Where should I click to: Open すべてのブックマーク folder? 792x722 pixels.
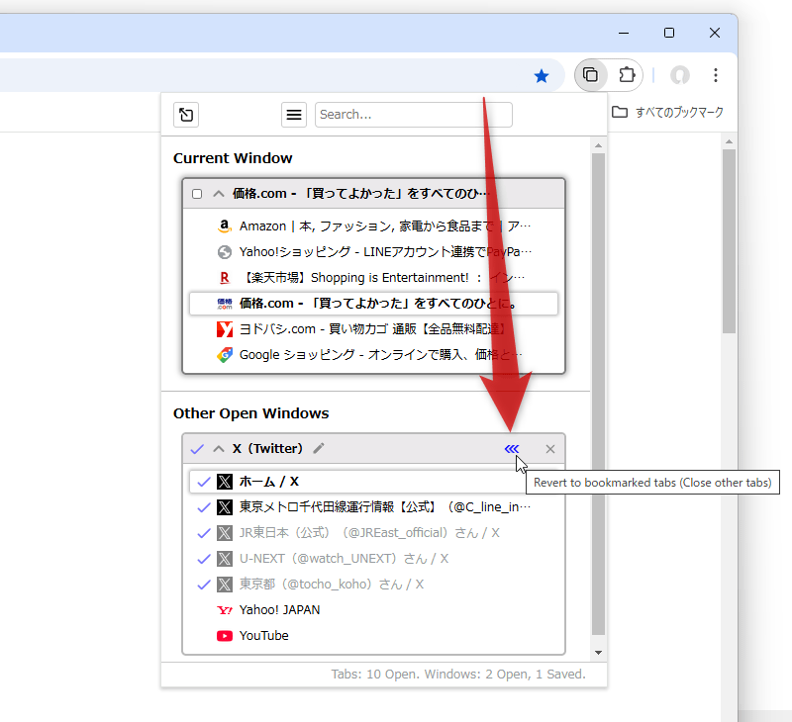(x=667, y=112)
